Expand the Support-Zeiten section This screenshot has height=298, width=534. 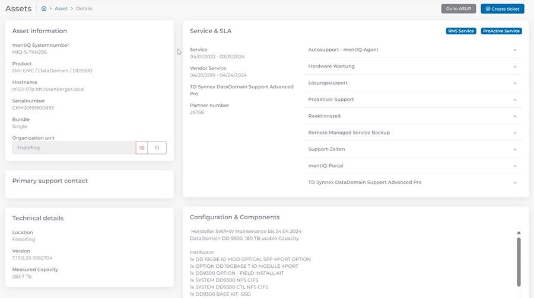click(x=514, y=149)
